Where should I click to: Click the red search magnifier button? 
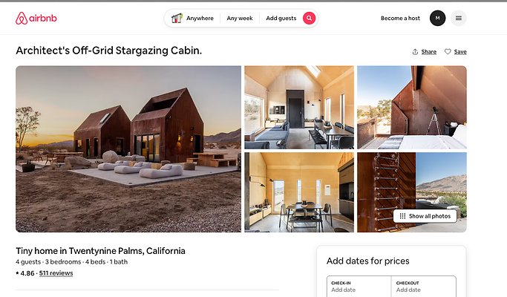coord(309,18)
